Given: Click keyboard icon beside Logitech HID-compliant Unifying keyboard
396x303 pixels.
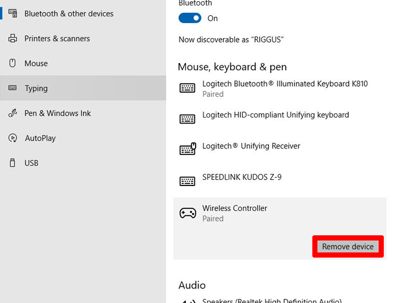Looking at the screenshot, I should click(x=187, y=119).
